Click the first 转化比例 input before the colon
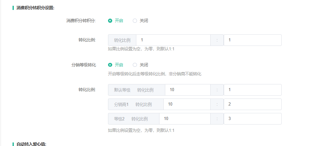 coord(173,40)
